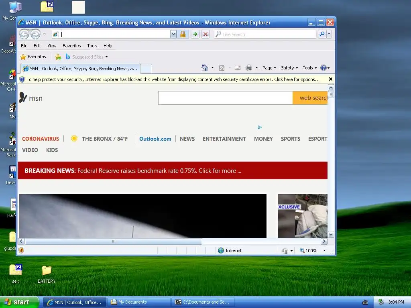Open the VIDEO section link
Screen dimensions: 411x308
[x=30, y=150]
